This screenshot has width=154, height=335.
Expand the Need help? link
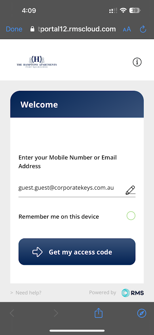[x=26, y=293]
